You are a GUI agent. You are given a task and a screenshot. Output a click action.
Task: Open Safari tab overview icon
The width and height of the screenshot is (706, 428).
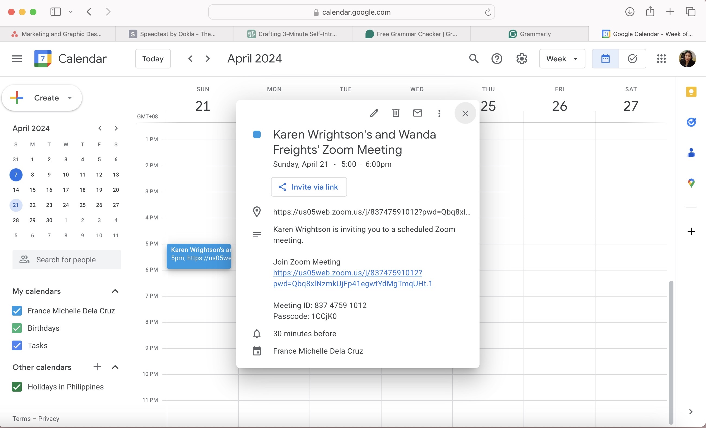(691, 12)
